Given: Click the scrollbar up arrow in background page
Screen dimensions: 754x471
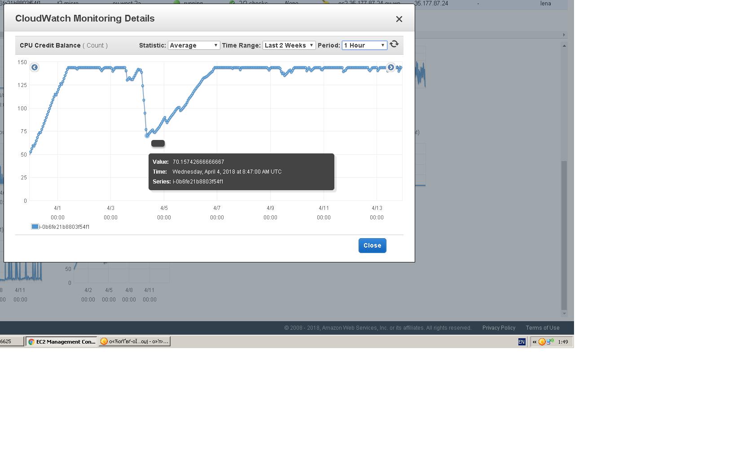Looking at the screenshot, I should tap(564, 45).
